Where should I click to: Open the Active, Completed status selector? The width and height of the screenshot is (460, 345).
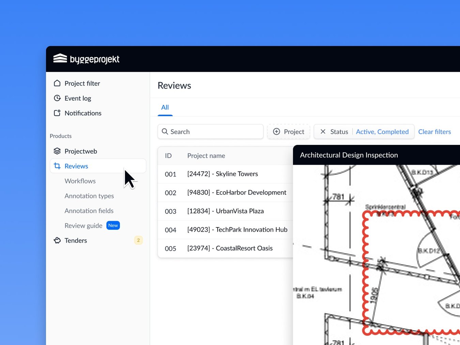point(382,132)
